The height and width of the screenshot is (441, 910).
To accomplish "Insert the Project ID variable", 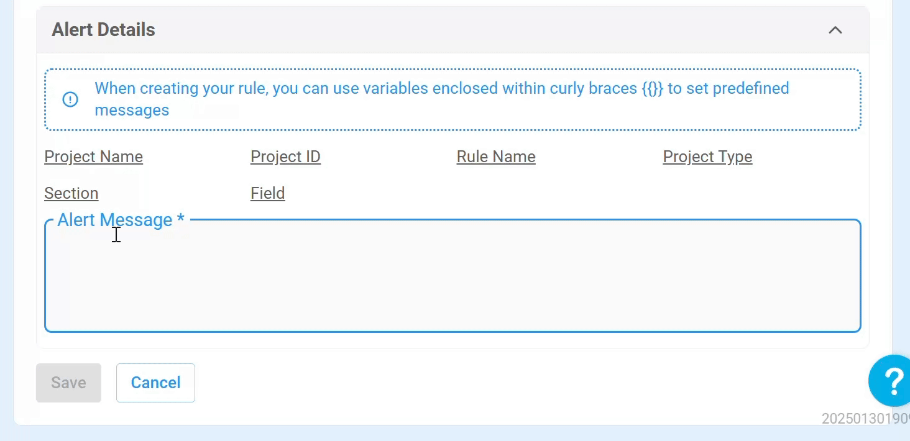I will tap(285, 157).
